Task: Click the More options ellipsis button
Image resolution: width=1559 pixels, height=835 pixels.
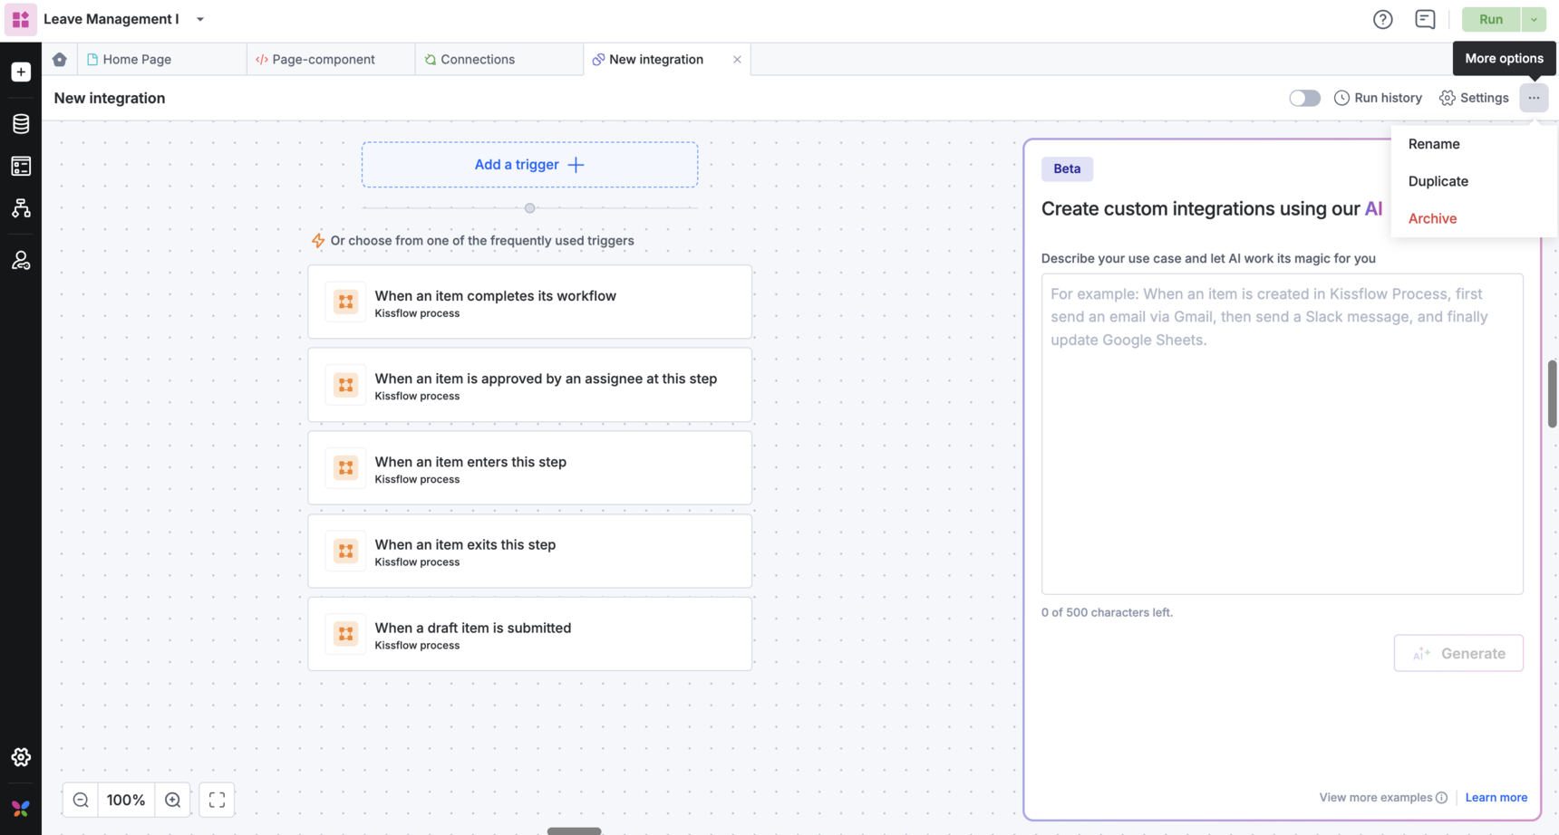Action: click(1534, 98)
